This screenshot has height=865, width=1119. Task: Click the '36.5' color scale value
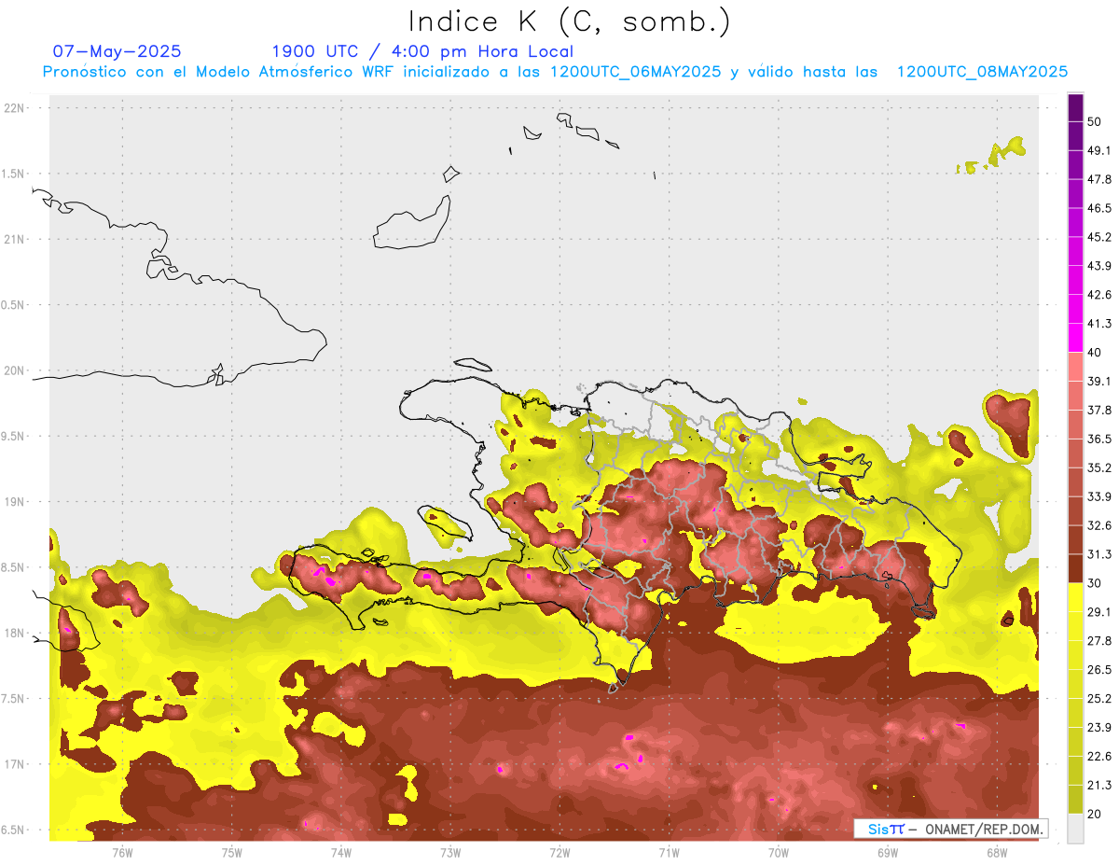1099,439
